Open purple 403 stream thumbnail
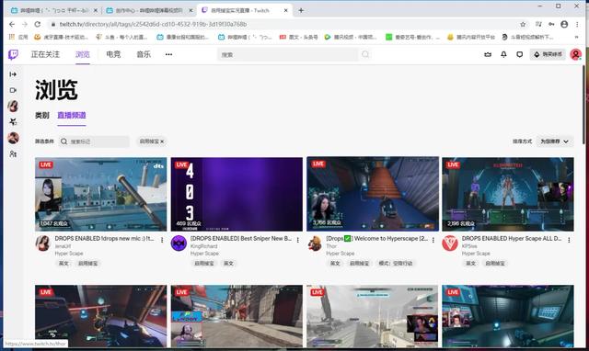This screenshot has width=589, height=351. [x=237, y=194]
